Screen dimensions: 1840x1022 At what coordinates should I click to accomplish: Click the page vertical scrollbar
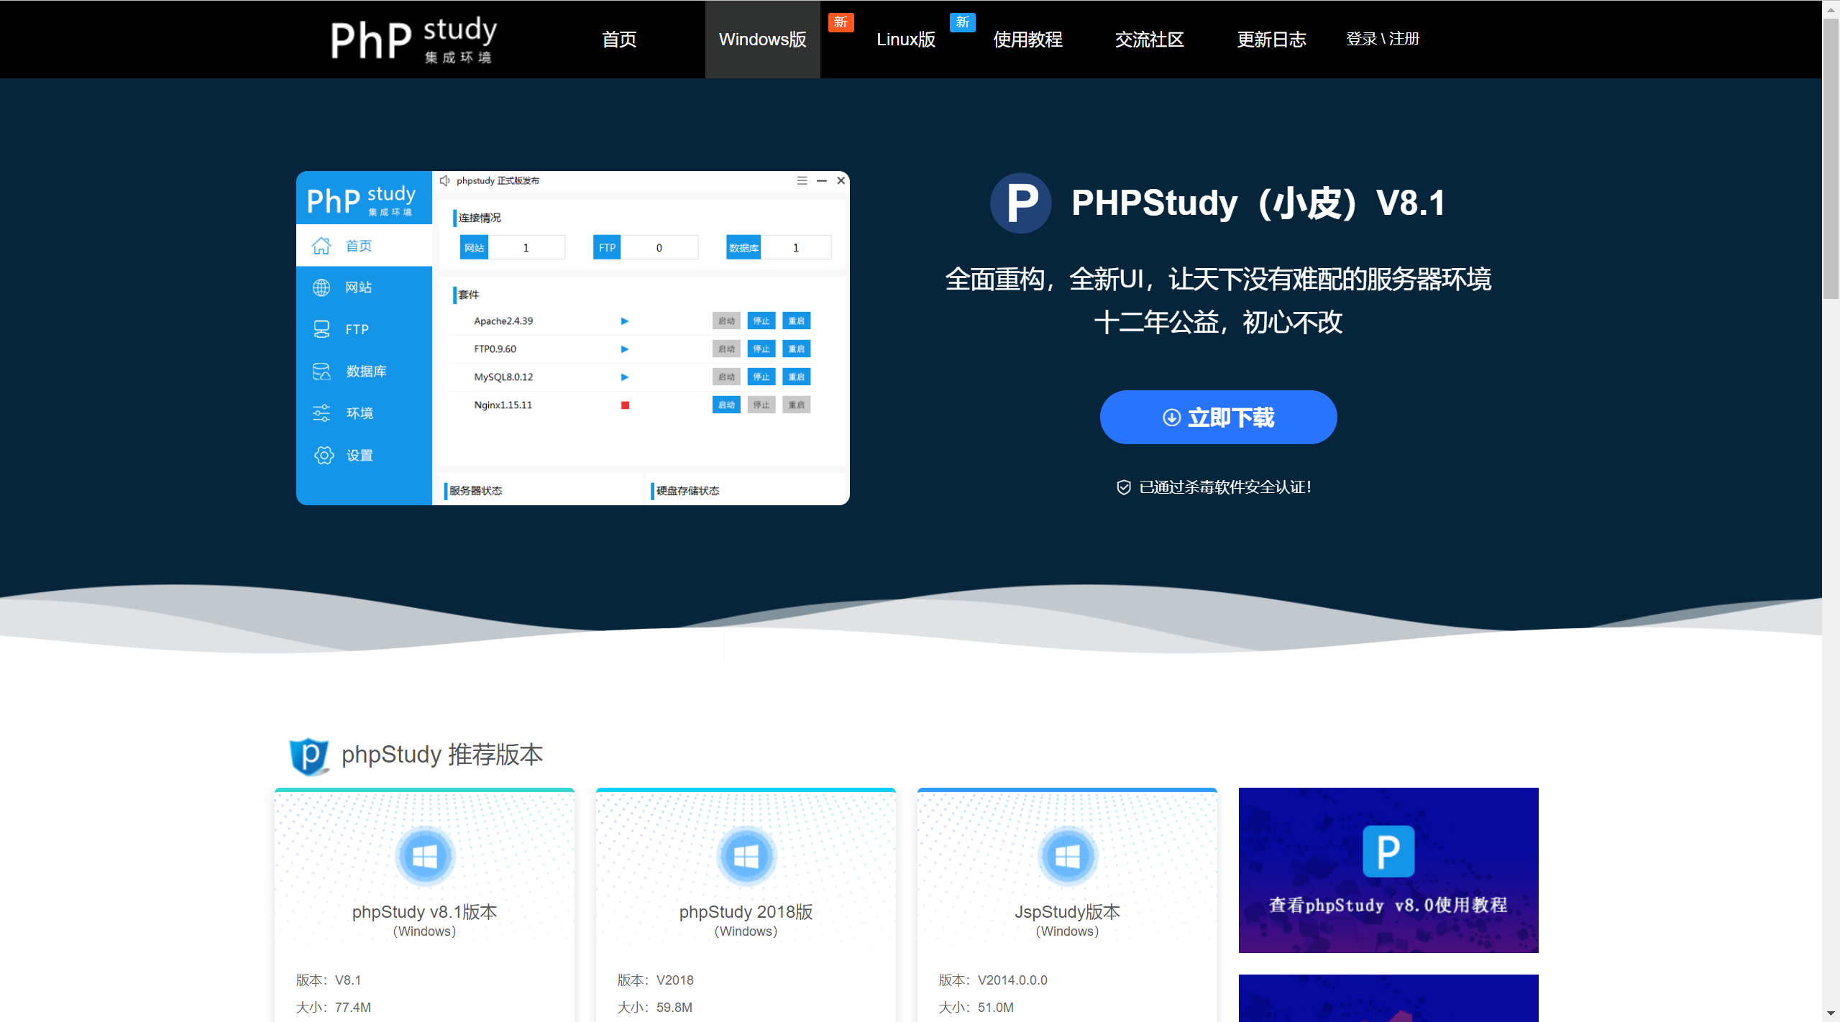tap(1831, 158)
